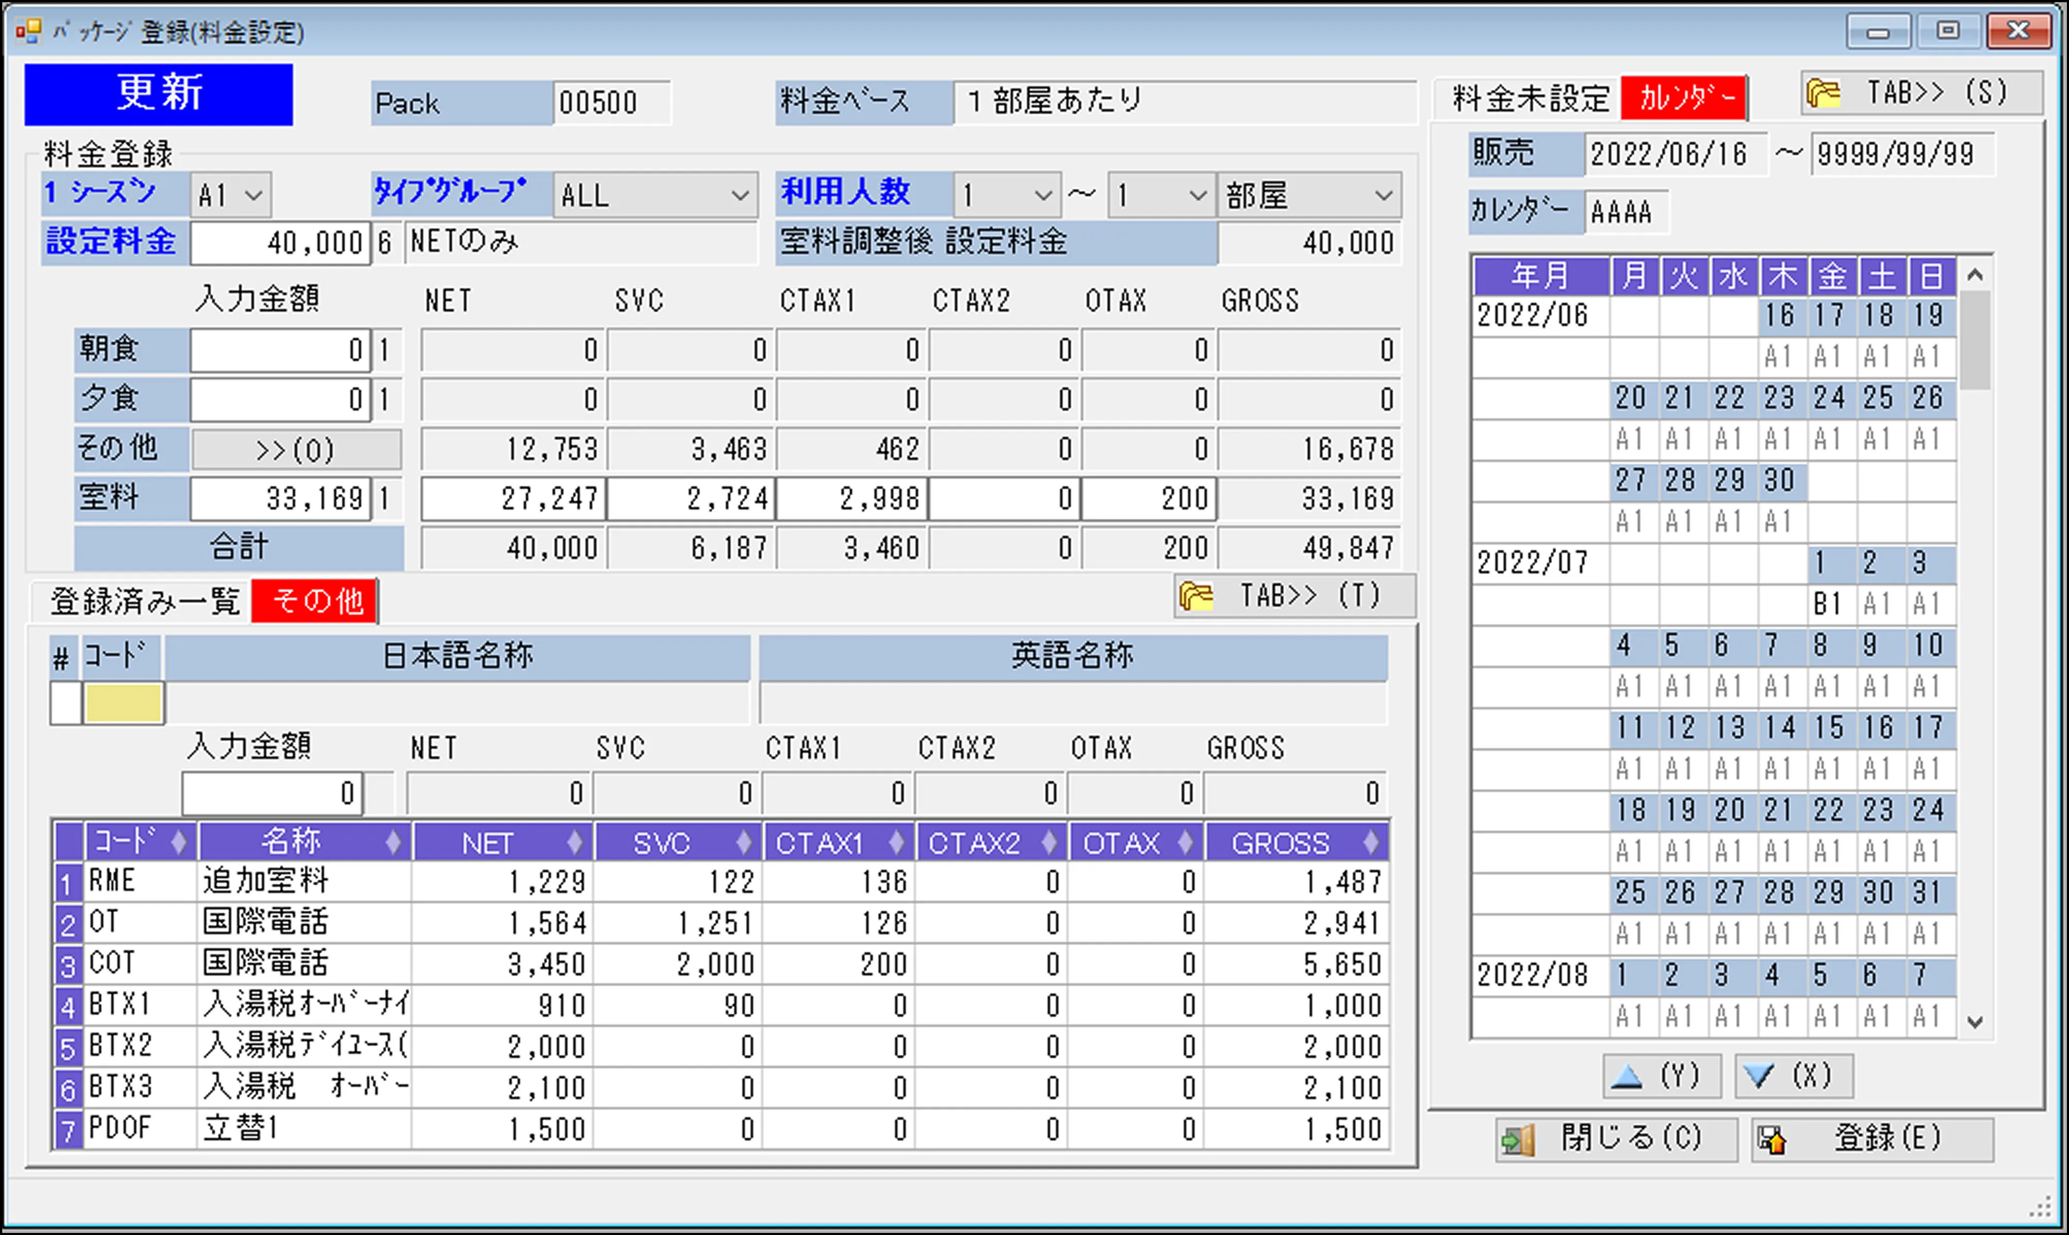Image resolution: width=2069 pixels, height=1235 pixels.
Task: Sort list by コード column arrows
Action: click(x=178, y=842)
